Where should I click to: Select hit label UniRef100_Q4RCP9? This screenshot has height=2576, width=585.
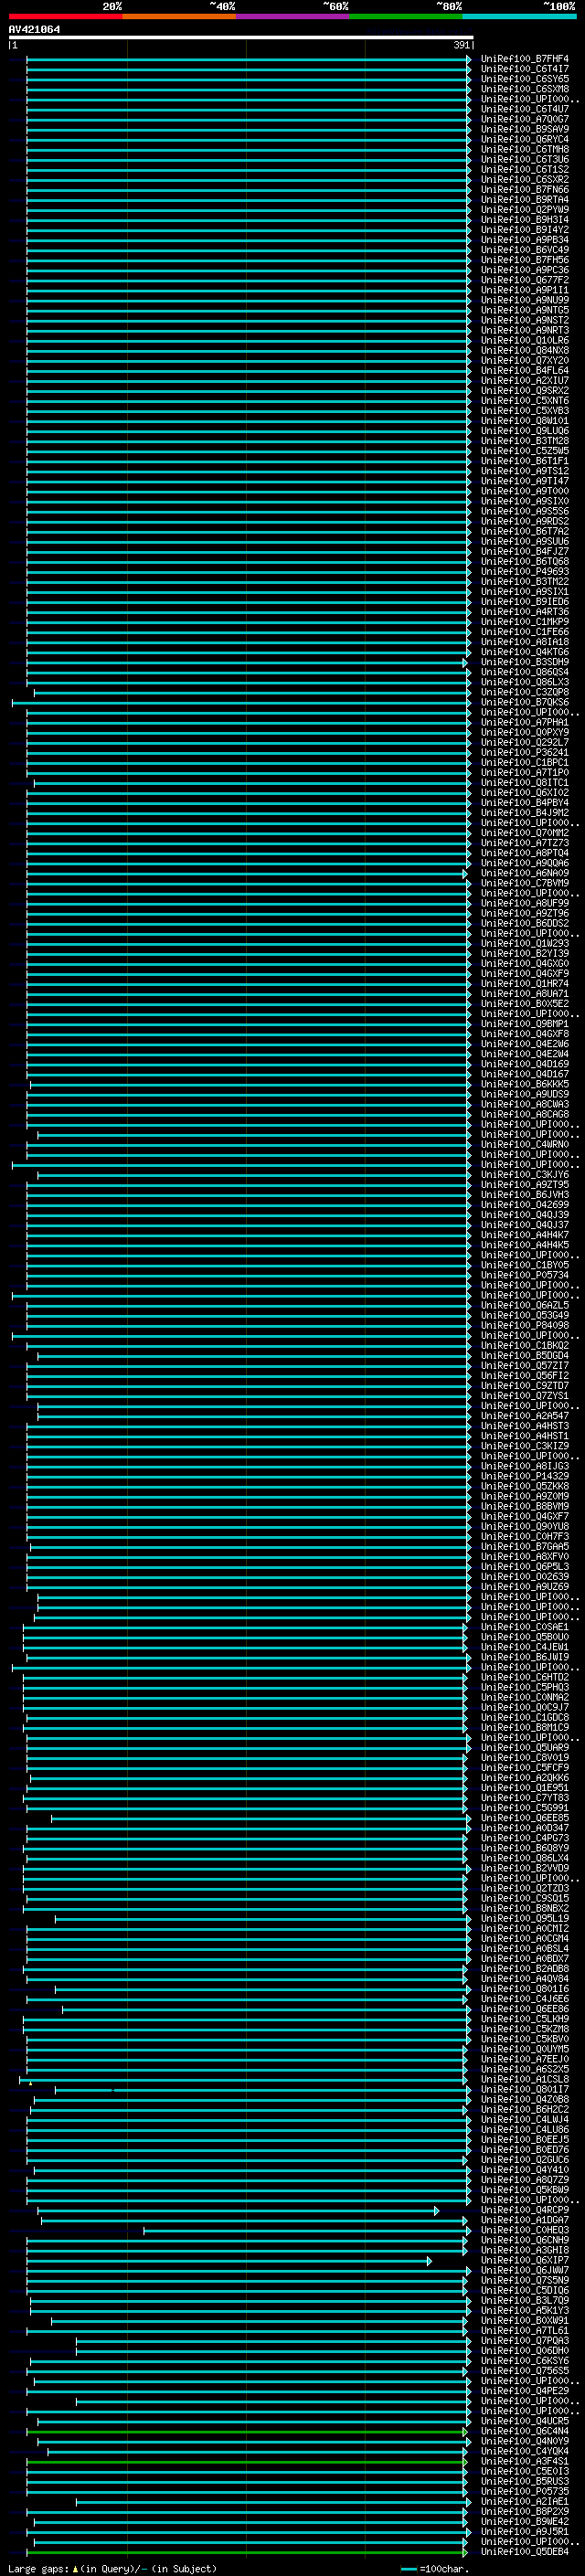click(524, 2210)
